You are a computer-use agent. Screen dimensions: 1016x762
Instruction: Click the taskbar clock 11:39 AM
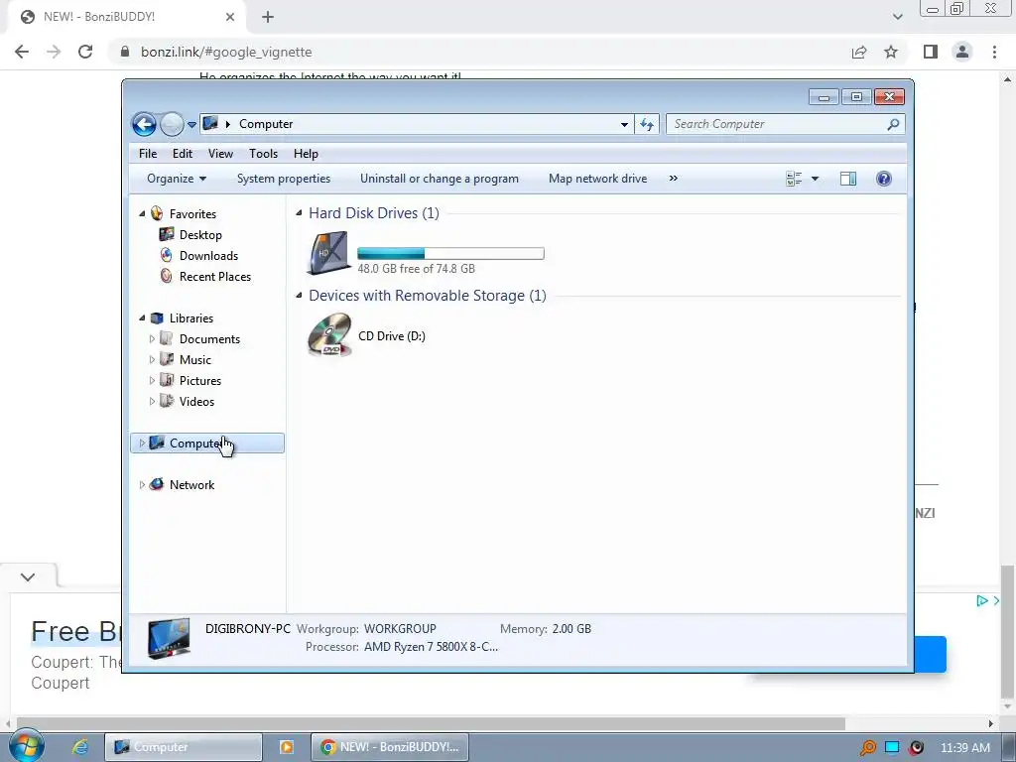[x=964, y=747]
